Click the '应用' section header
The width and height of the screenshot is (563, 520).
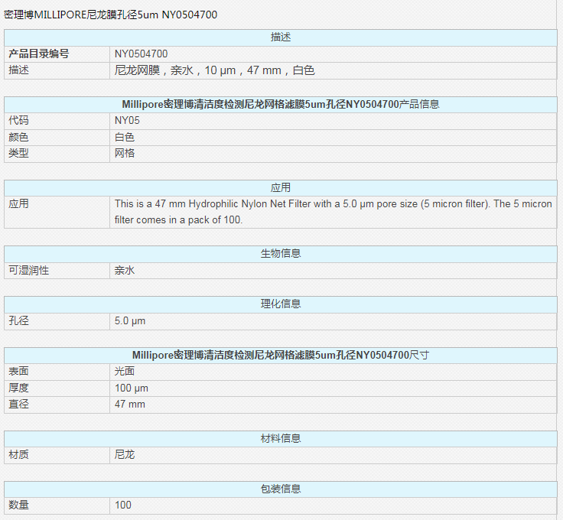point(281,187)
